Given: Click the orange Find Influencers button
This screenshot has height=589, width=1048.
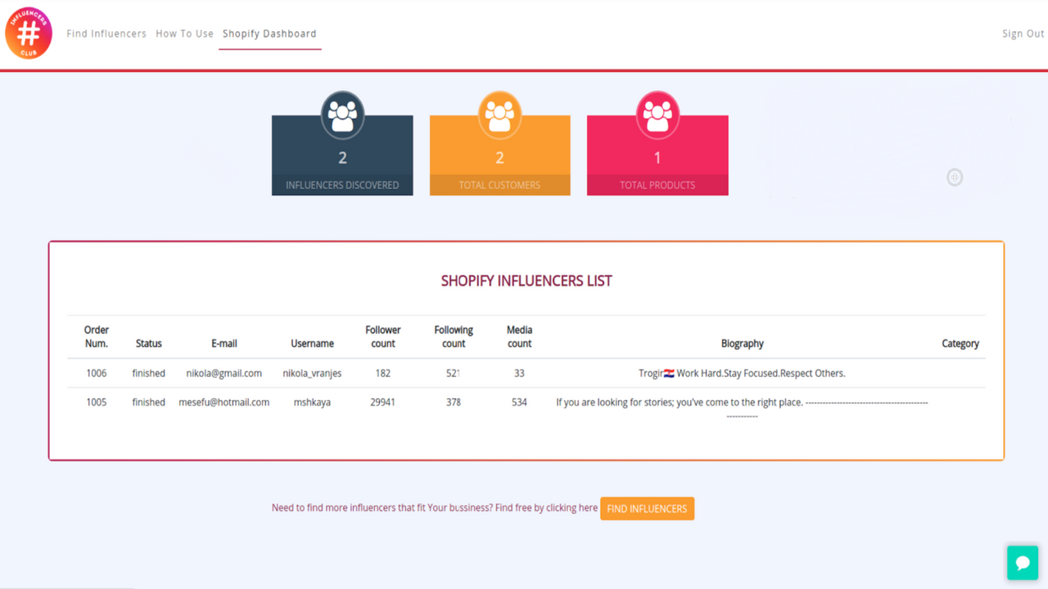Looking at the screenshot, I should [x=647, y=509].
